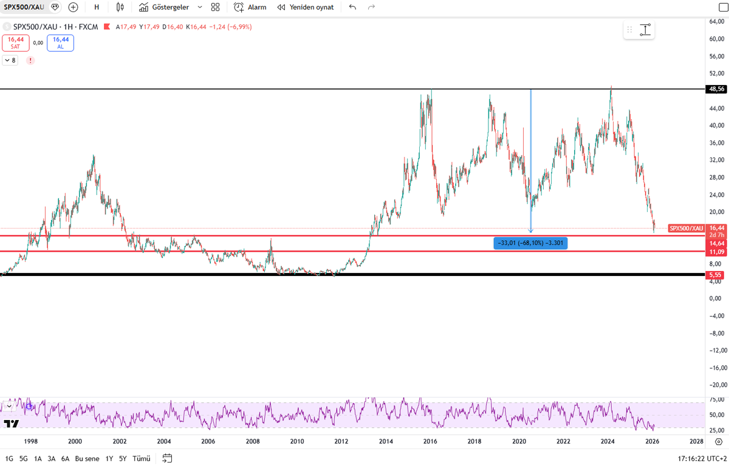Click the 11,09 red line price label
729x468 pixels.
click(x=717, y=252)
